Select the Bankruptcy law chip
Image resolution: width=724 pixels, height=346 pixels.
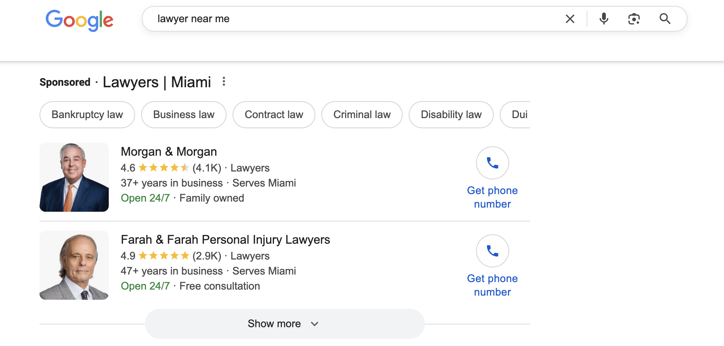[x=87, y=115]
